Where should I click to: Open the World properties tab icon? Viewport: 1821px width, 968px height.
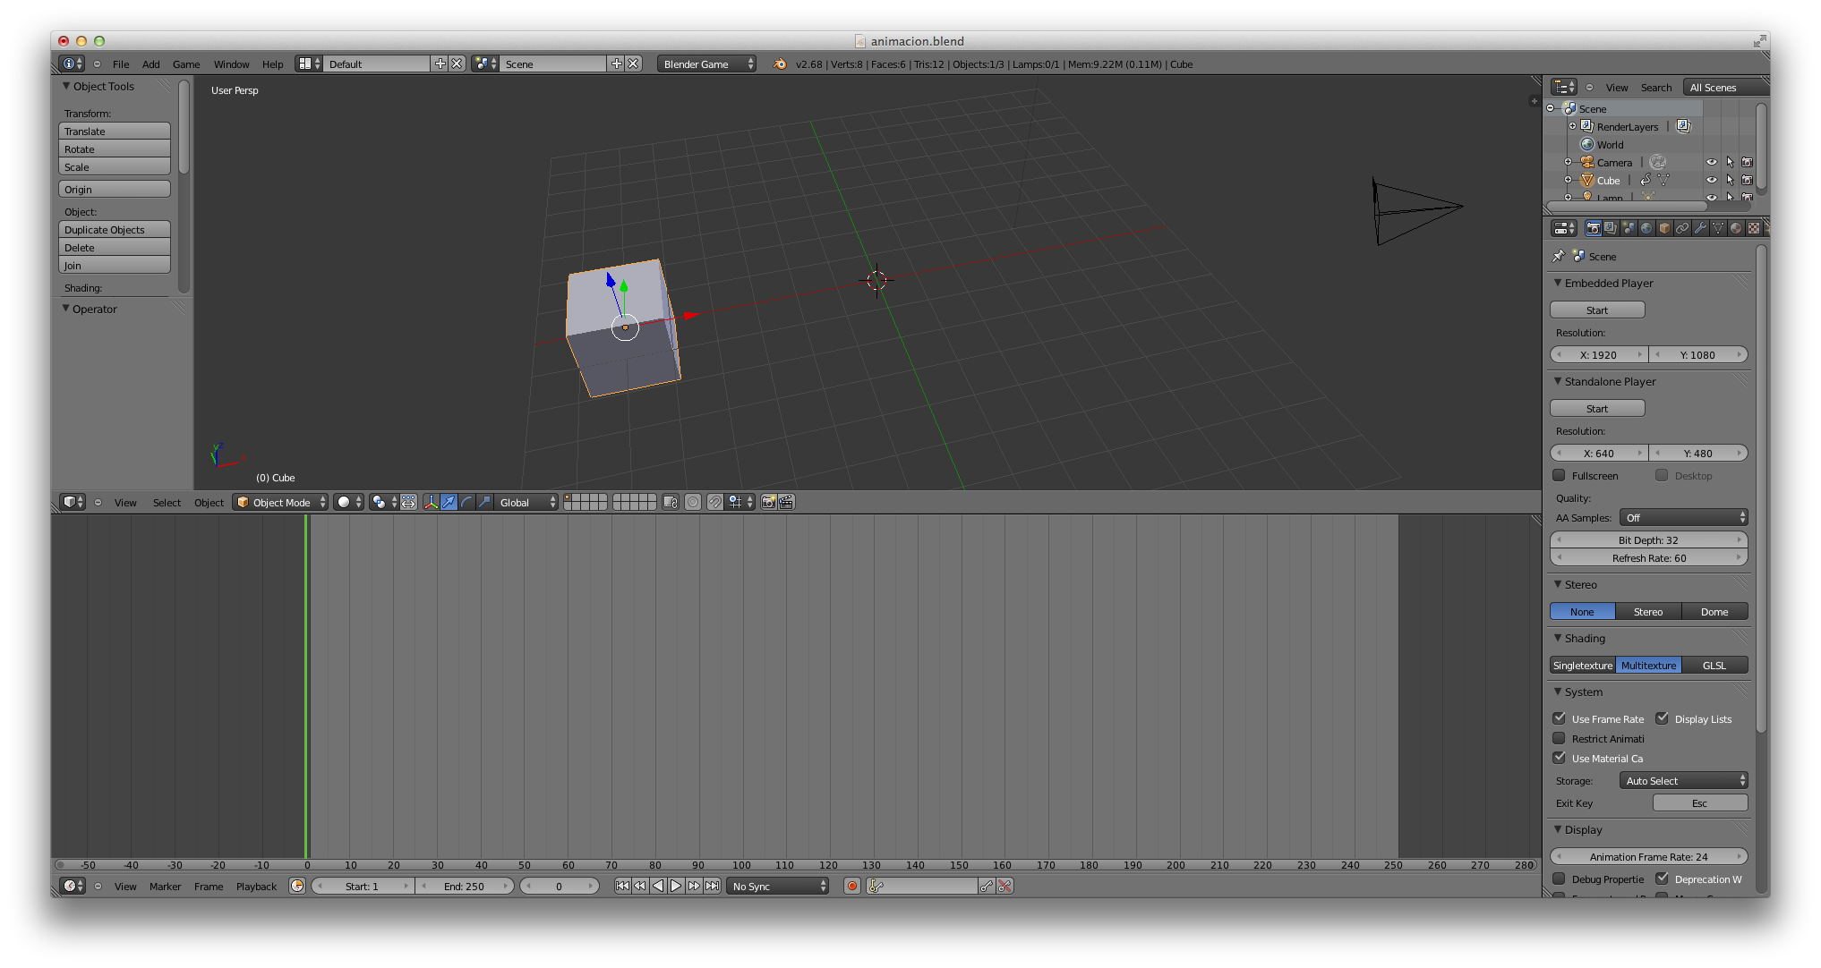coord(1646,228)
